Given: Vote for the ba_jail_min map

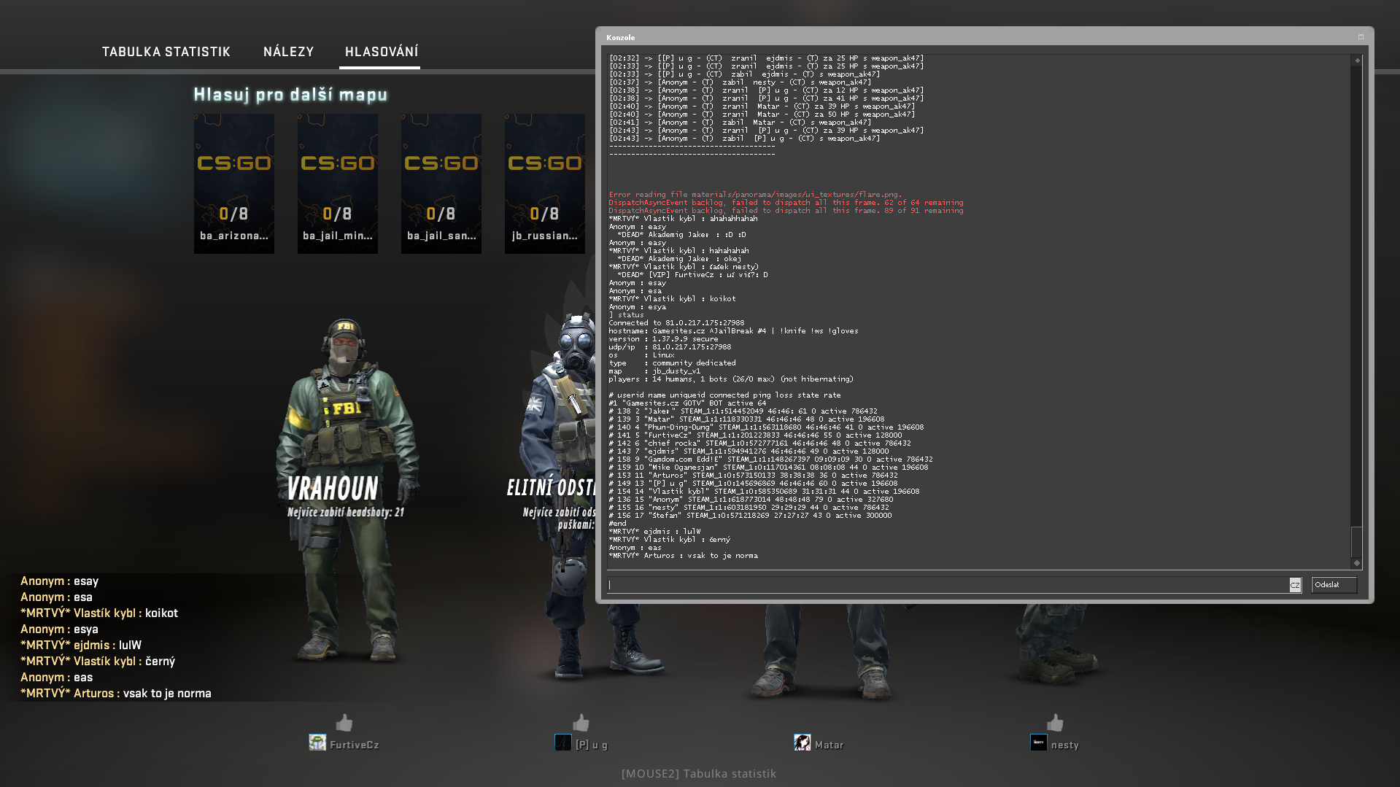Looking at the screenshot, I should [x=337, y=183].
